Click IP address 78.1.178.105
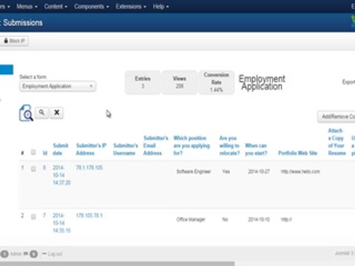 (89, 168)
